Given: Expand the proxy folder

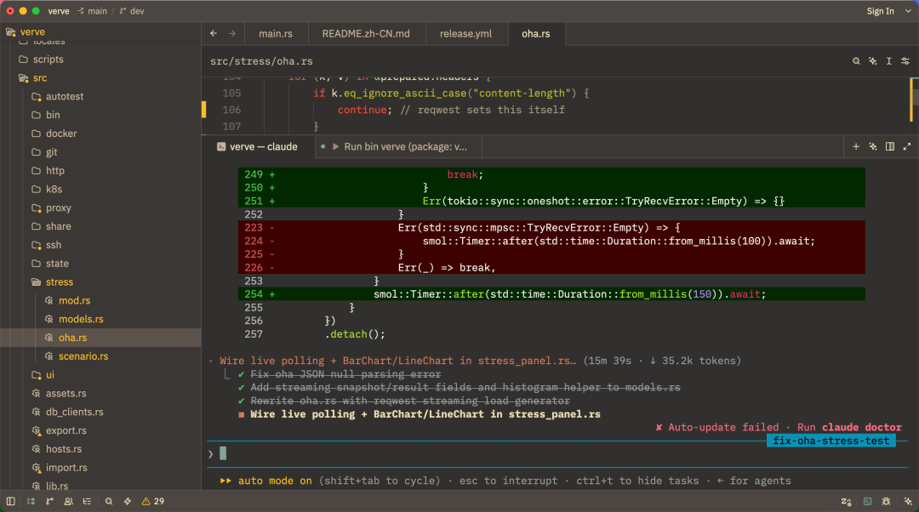Looking at the screenshot, I should point(100,208).
